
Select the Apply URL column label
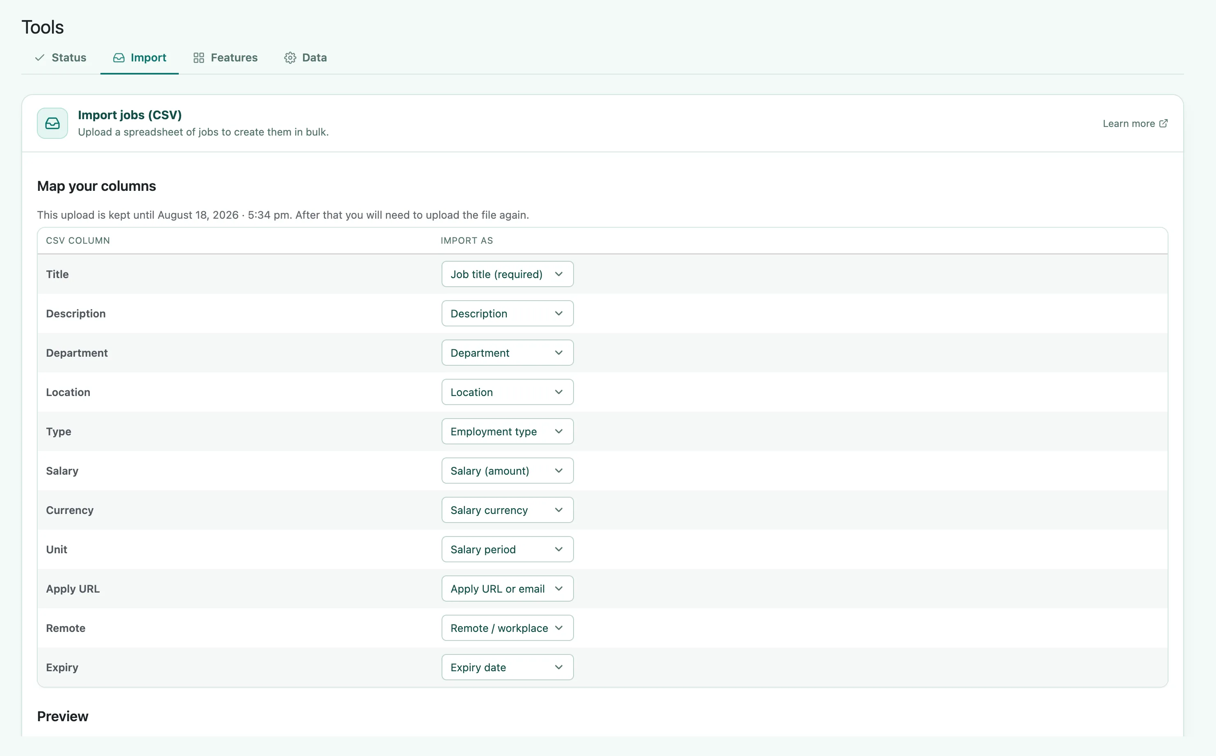pos(73,589)
